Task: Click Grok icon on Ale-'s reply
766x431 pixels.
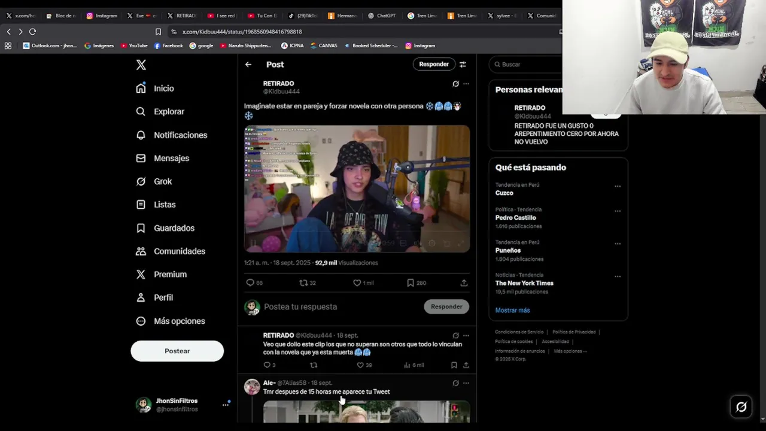Action: [x=455, y=383]
